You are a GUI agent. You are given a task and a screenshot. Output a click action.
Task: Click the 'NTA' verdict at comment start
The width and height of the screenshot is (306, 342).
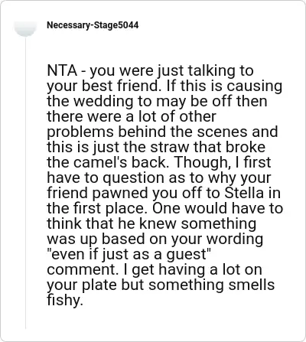click(62, 70)
